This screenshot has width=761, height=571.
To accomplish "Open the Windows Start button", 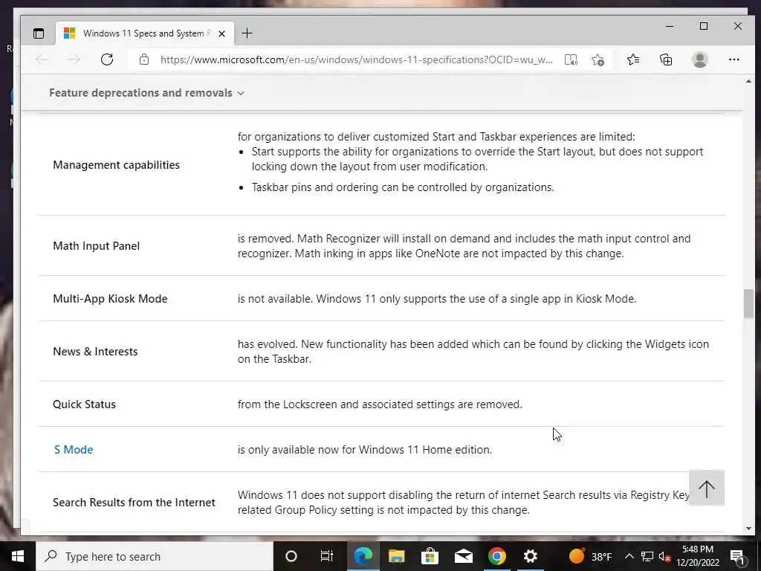I will tap(18, 556).
